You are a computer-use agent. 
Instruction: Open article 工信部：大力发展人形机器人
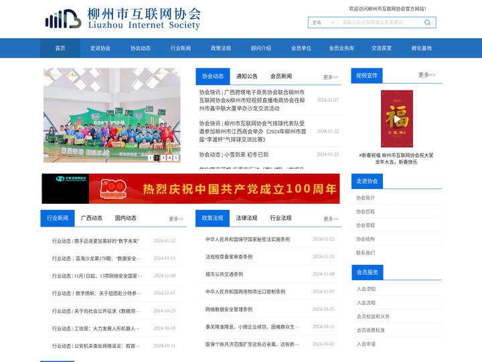(96, 328)
